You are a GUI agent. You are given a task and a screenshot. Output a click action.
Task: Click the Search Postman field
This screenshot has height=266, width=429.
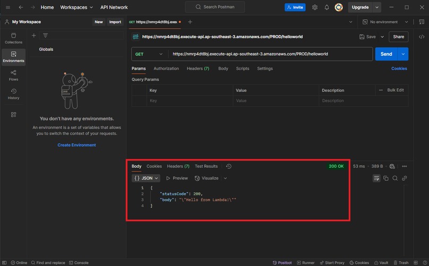215,7
